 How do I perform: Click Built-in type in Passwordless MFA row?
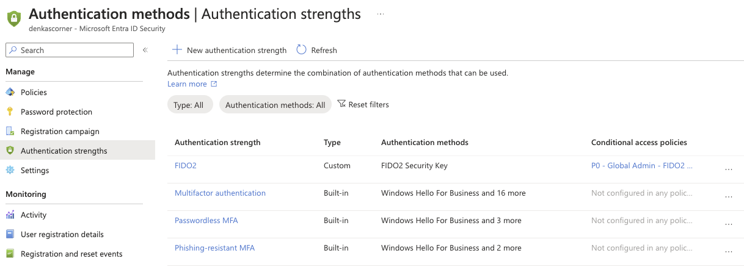click(336, 221)
